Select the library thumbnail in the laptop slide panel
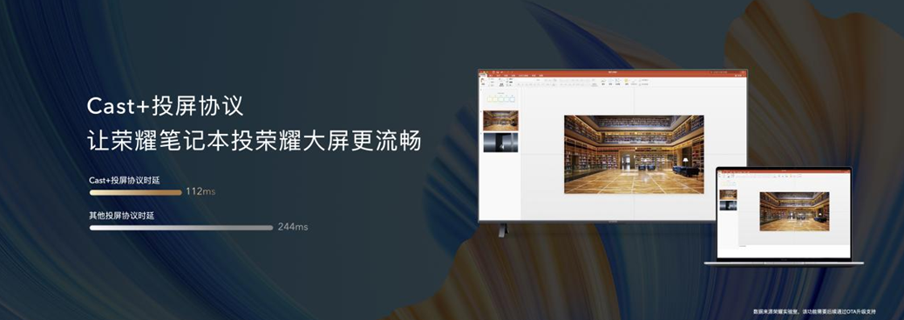This screenshot has height=320, width=904. point(728,195)
